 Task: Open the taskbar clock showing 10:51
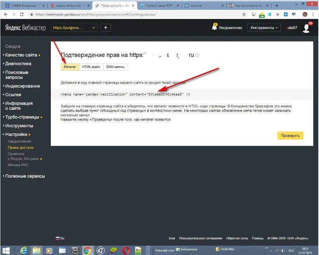(x=305, y=251)
